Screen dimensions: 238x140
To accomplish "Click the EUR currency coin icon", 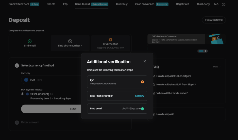I will click(26, 80).
